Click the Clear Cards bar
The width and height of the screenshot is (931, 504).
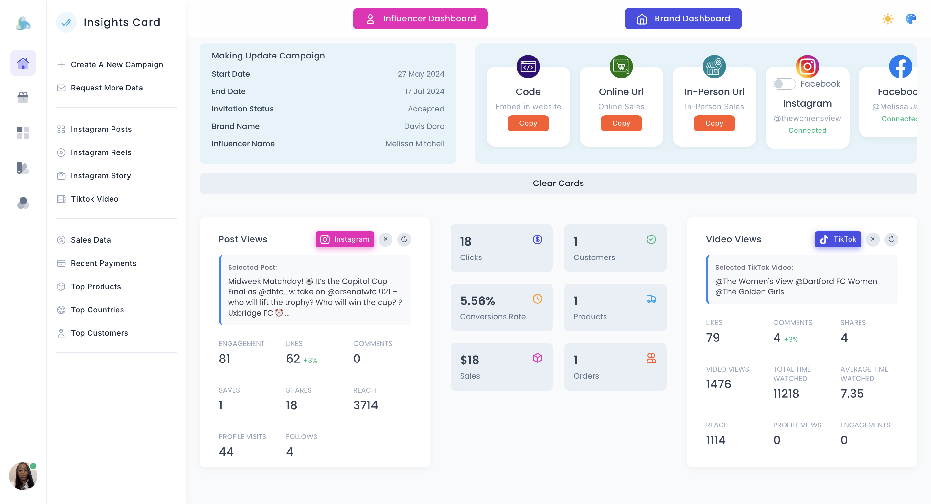click(x=558, y=183)
